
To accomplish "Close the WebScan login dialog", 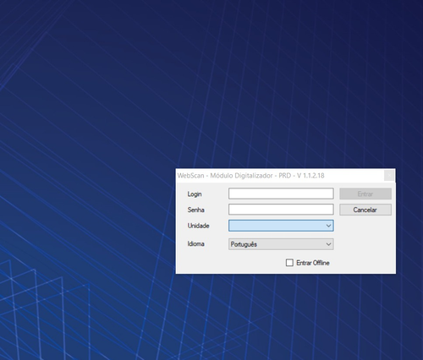I will coord(389,176).
